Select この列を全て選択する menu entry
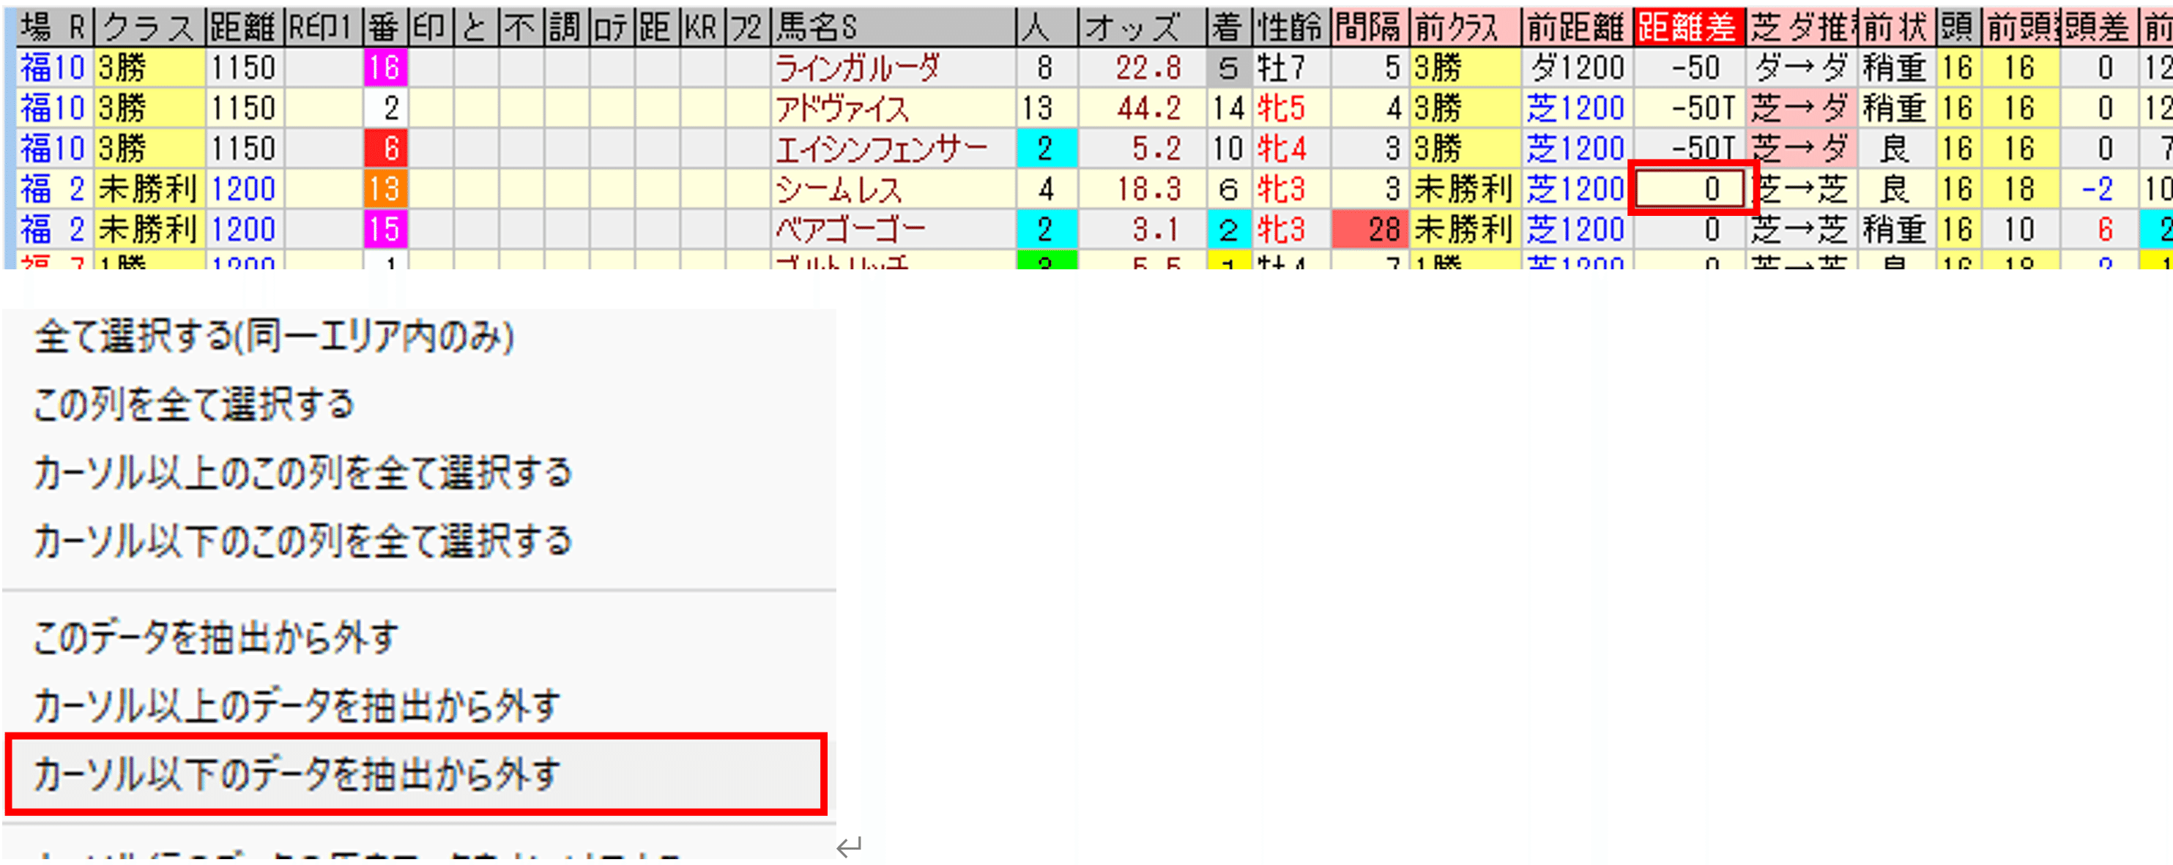The width and height of the screenshot is (2173, 865). [193, 405]
